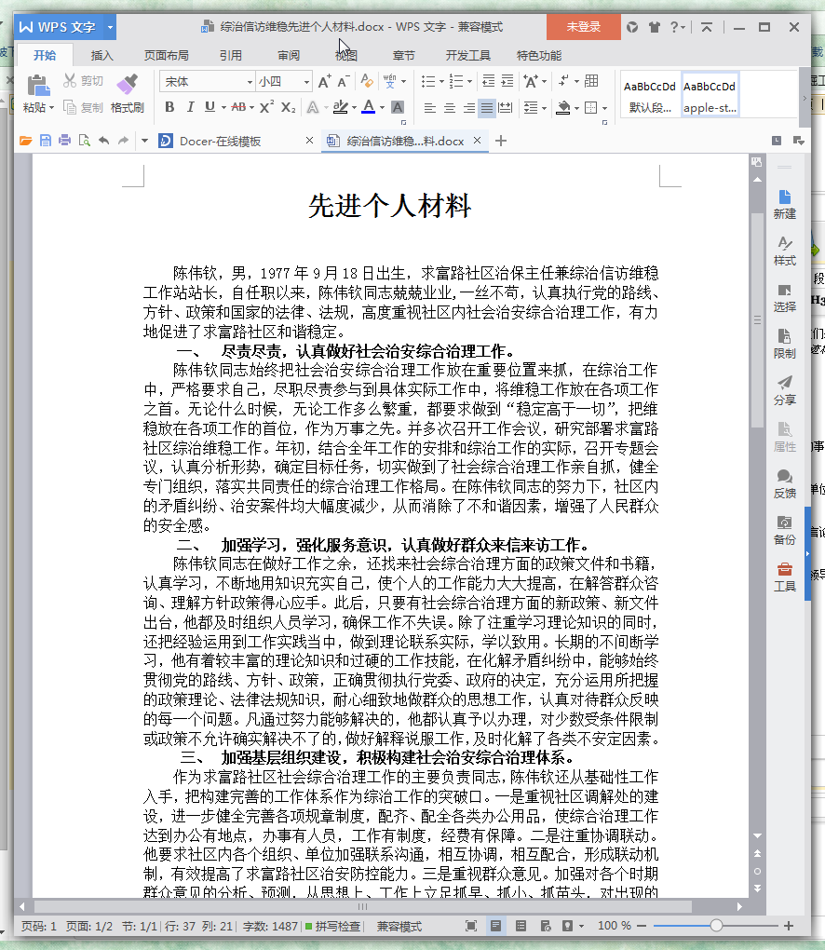This screenshot has width=825, height=950.
Task: Click the Copy (复制) icon
Action: tap(70, 107)
